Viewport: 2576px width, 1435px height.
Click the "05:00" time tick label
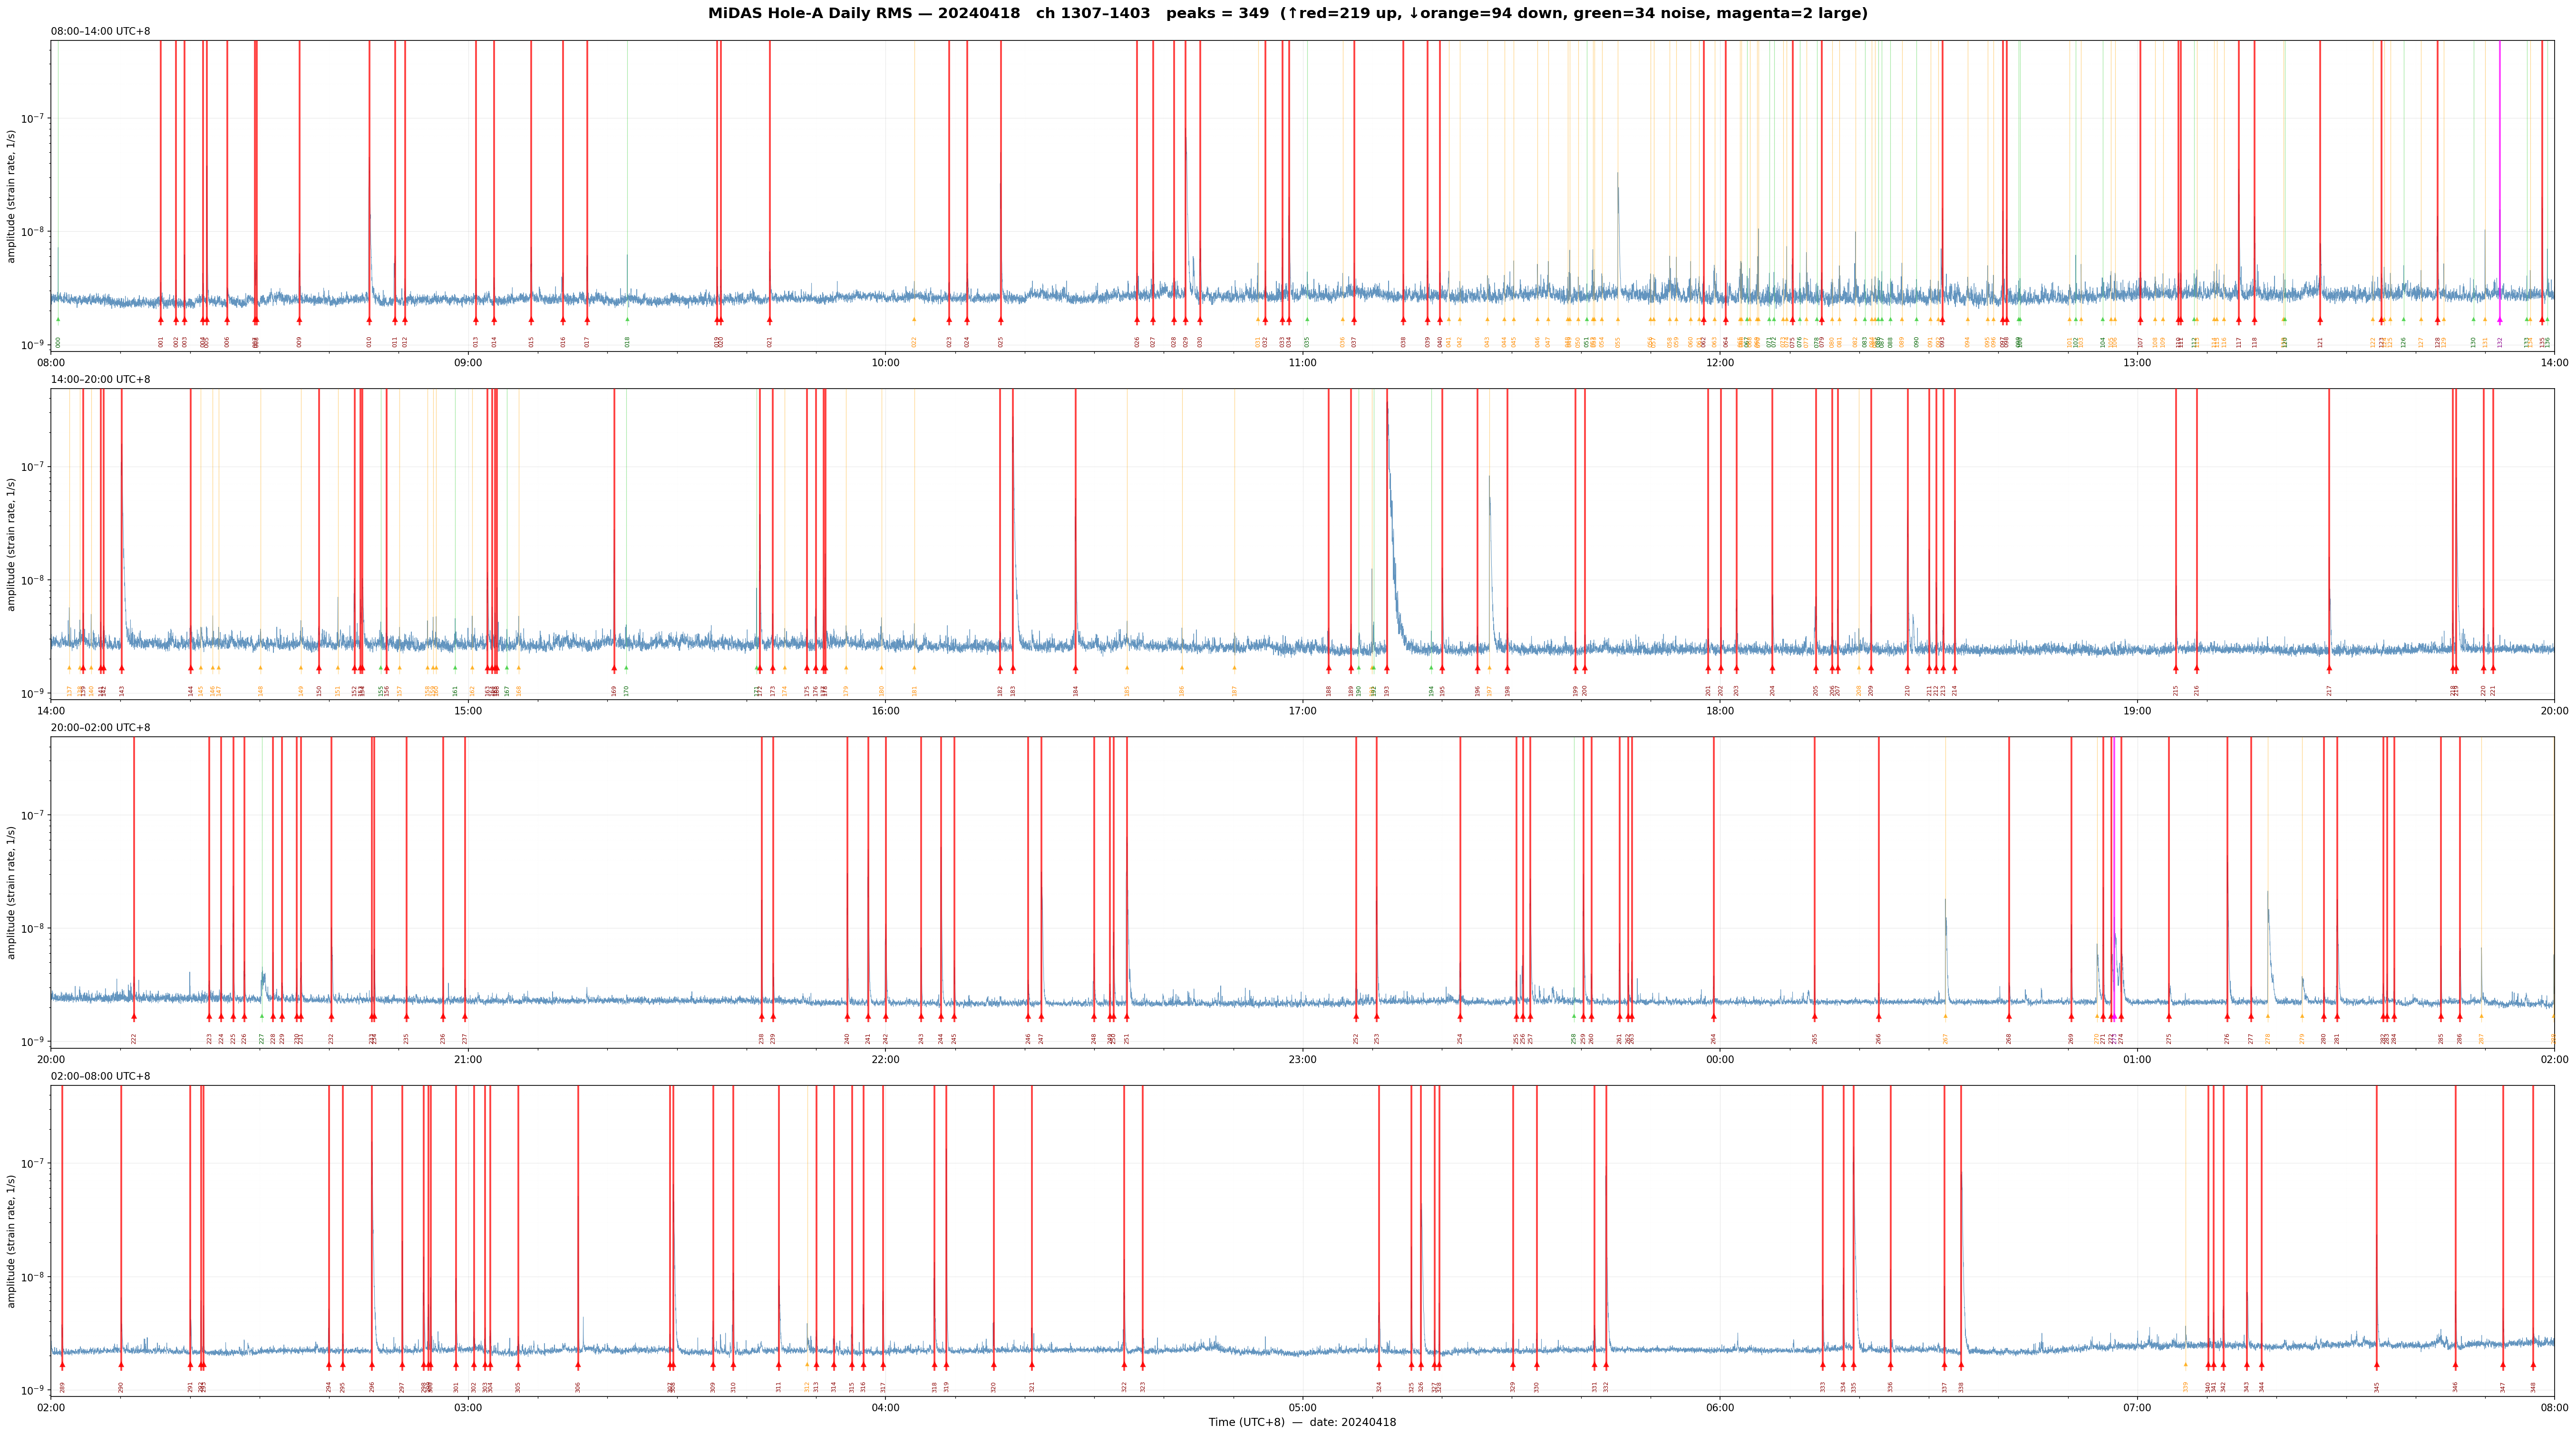1302,1408
